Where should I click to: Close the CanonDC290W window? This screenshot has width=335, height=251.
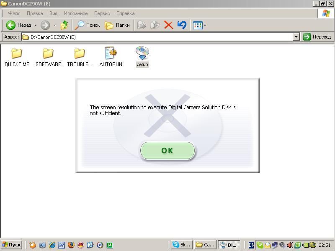pos(331,4)
